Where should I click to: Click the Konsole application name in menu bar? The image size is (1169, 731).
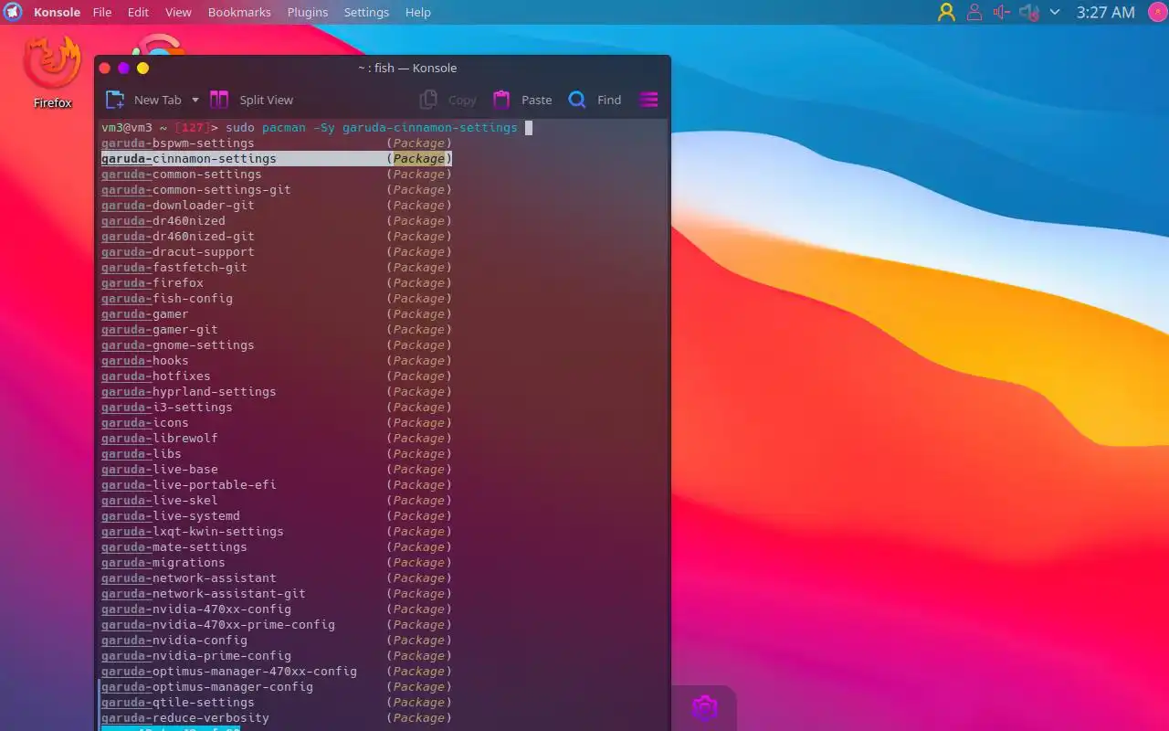pos(57,12)
